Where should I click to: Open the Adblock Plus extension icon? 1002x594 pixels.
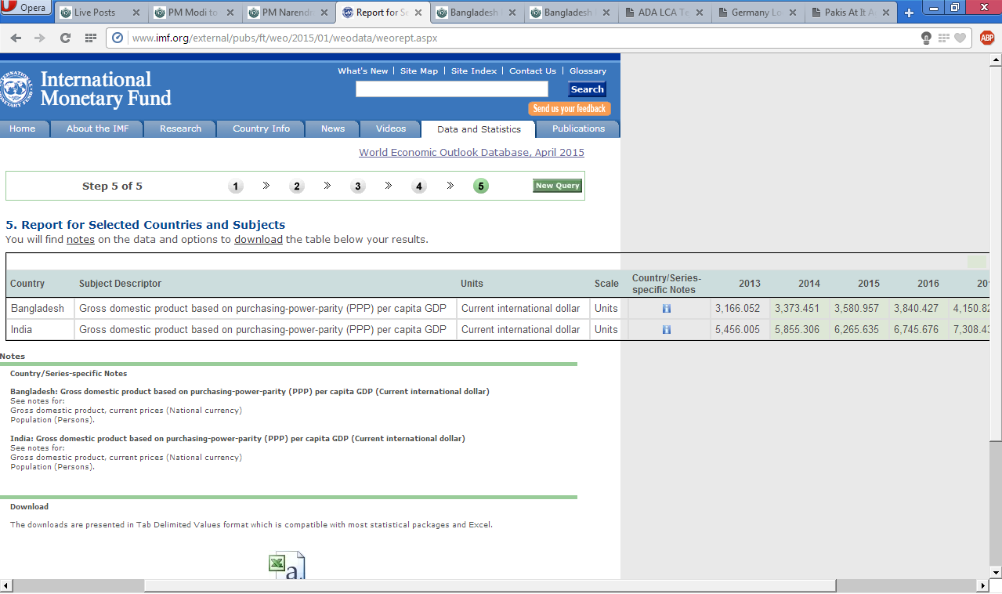tap(987, 38)
